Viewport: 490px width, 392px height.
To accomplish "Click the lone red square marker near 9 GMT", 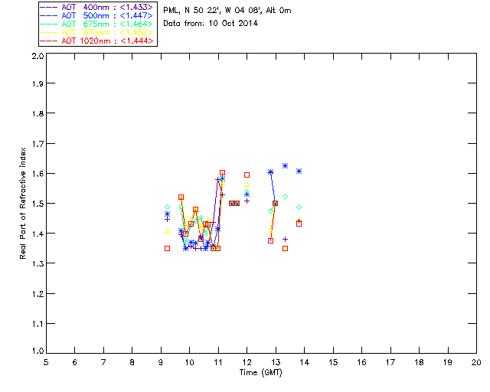I will pyautogui.click(x=167, y=249).
